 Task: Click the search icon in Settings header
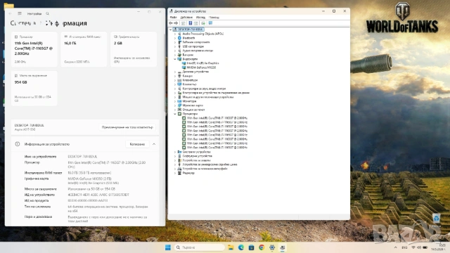pos(48,13)
